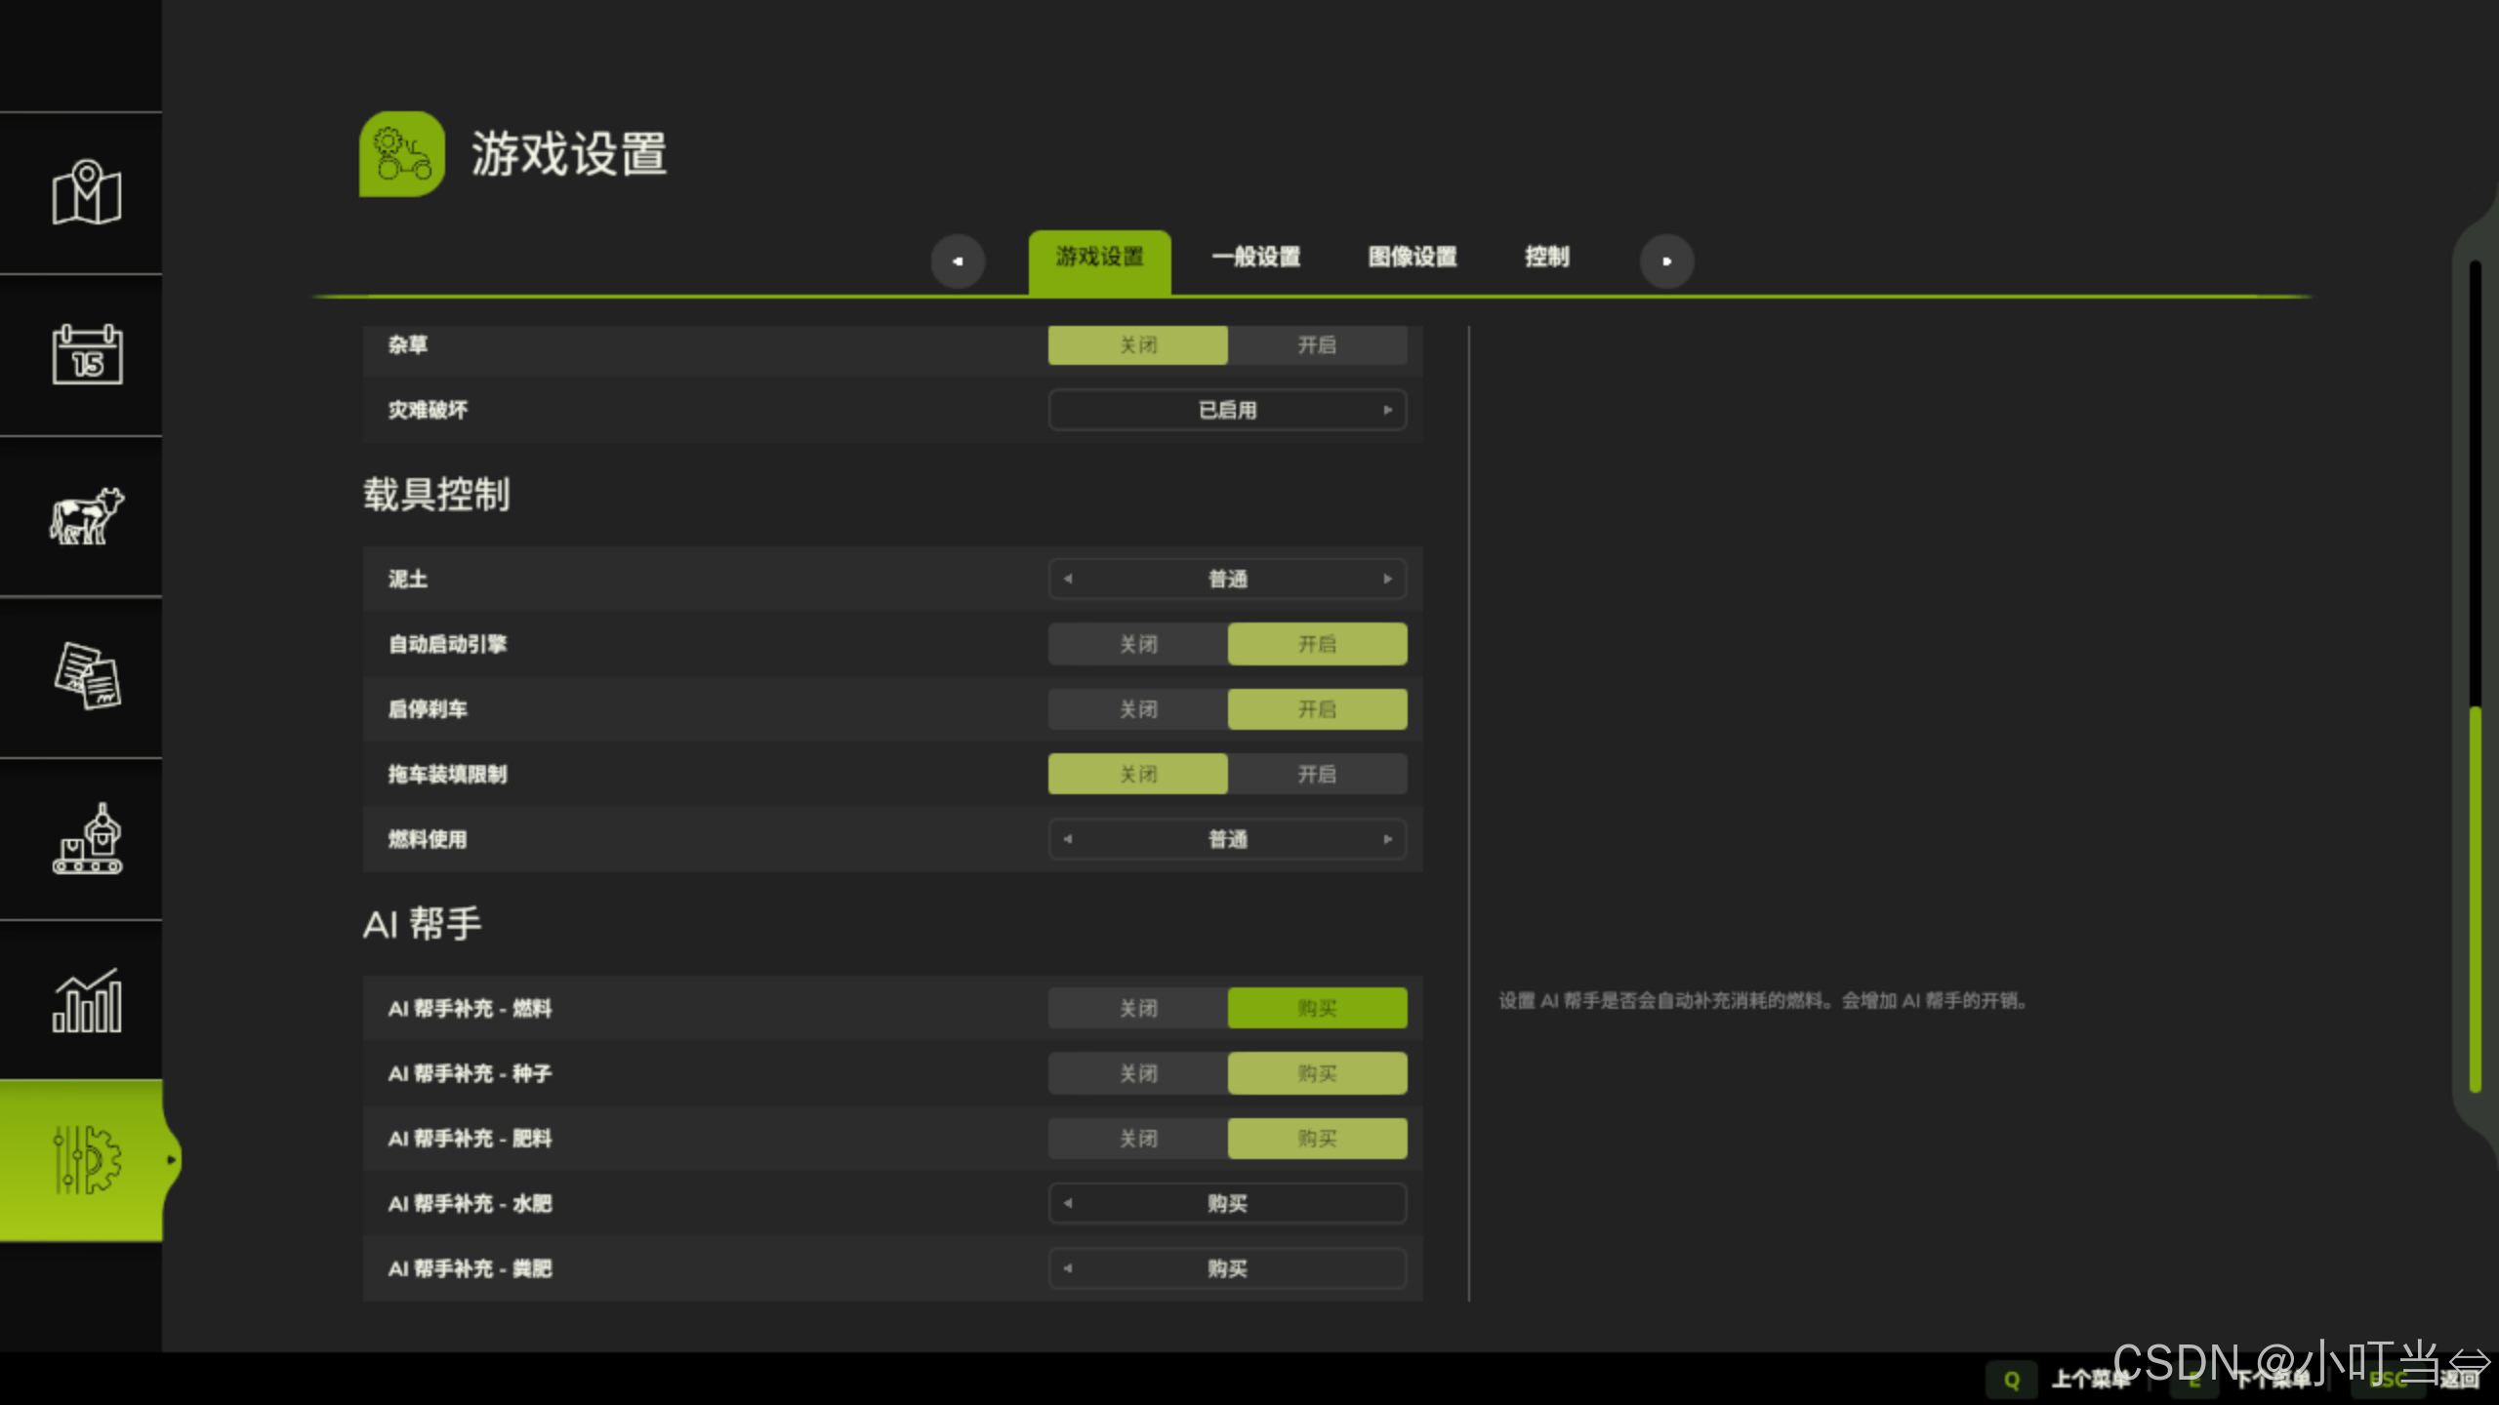
Task: Click the green vertical scrollbar thumb
Action: (2475, 898)
